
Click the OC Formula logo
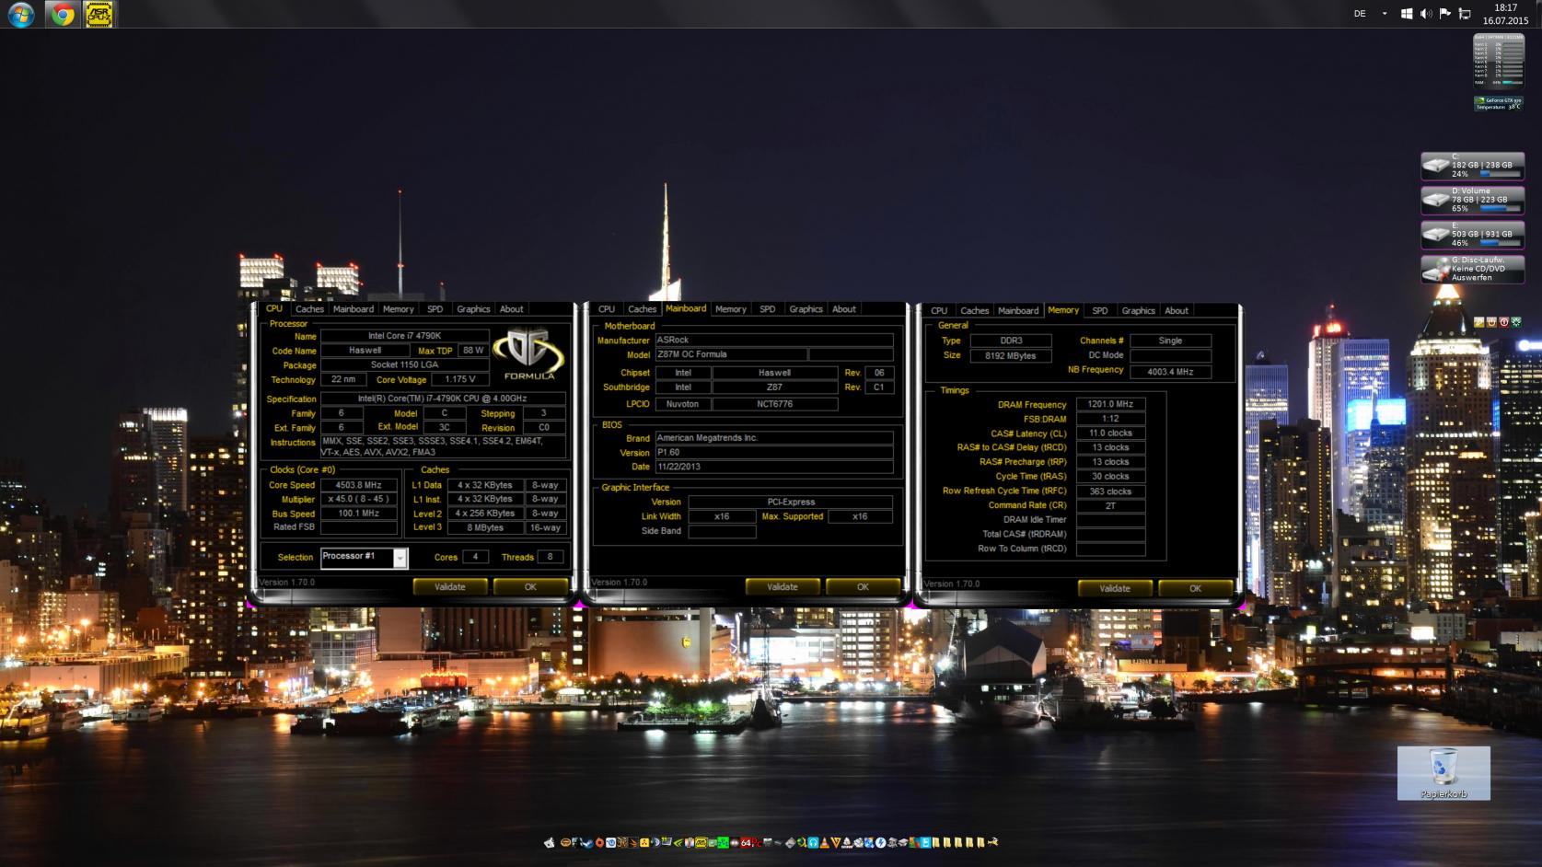528,353
